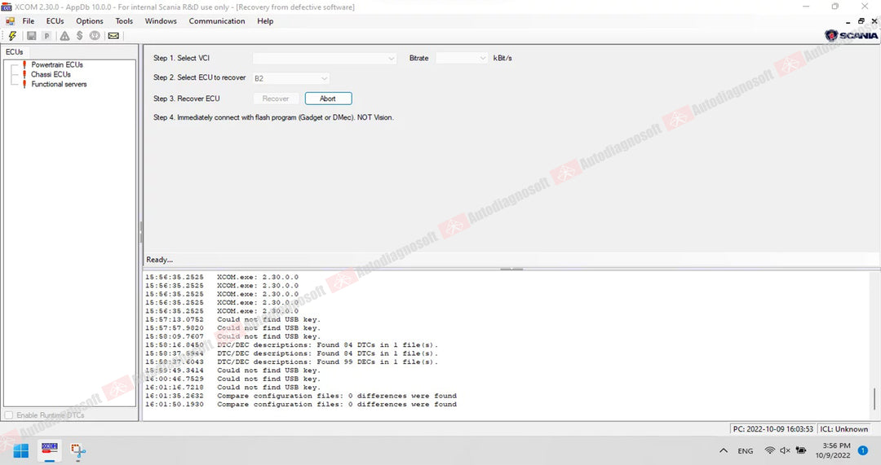The width and height of the screenshot is (881, 465).
Task: Click the warning triangle toolbar icon
Action: click(65, 36)
